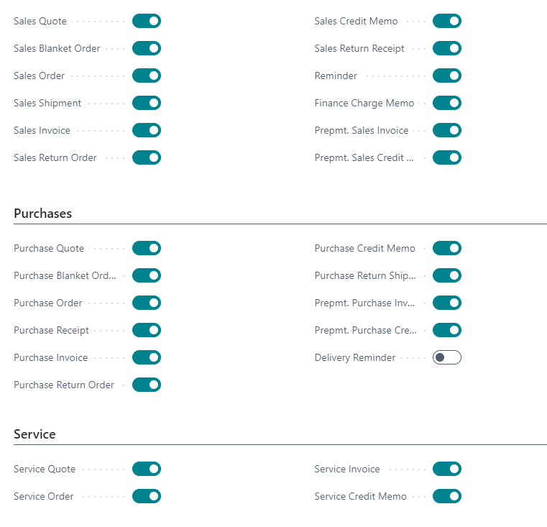Turn off Service Quote toggle
Image resolution: width=547 pixels, height=527 pixels.
point(146,469)
